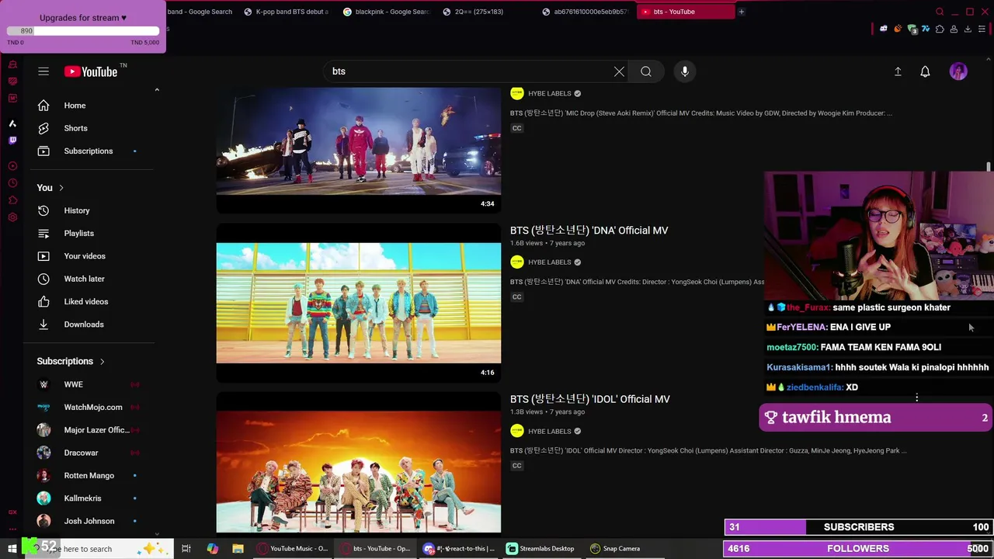994x559 pixels.
Task: Open a new browser tab
Action: [741, 12]
